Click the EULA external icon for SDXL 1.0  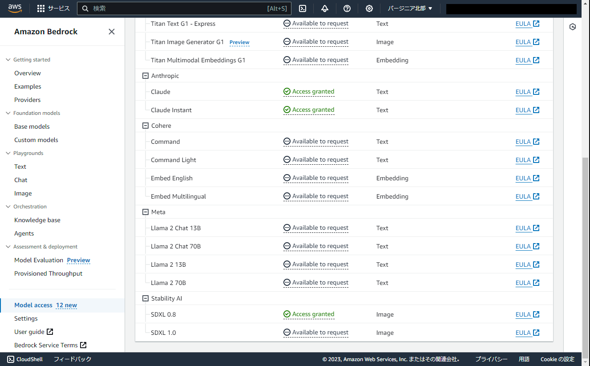(x=536, y=333)
